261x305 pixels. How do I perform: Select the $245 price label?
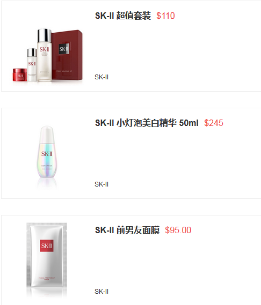[x=214, y=123]
